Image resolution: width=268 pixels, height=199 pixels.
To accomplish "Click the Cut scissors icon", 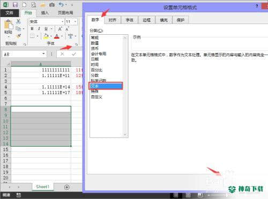I will 18,21.
